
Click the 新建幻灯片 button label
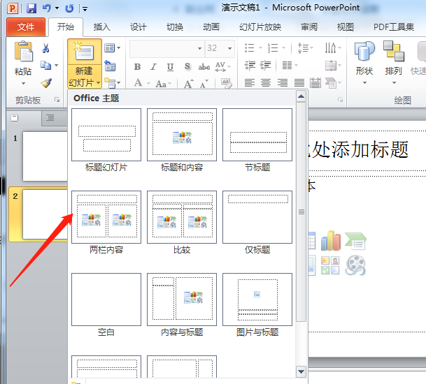tap(84, 77)
